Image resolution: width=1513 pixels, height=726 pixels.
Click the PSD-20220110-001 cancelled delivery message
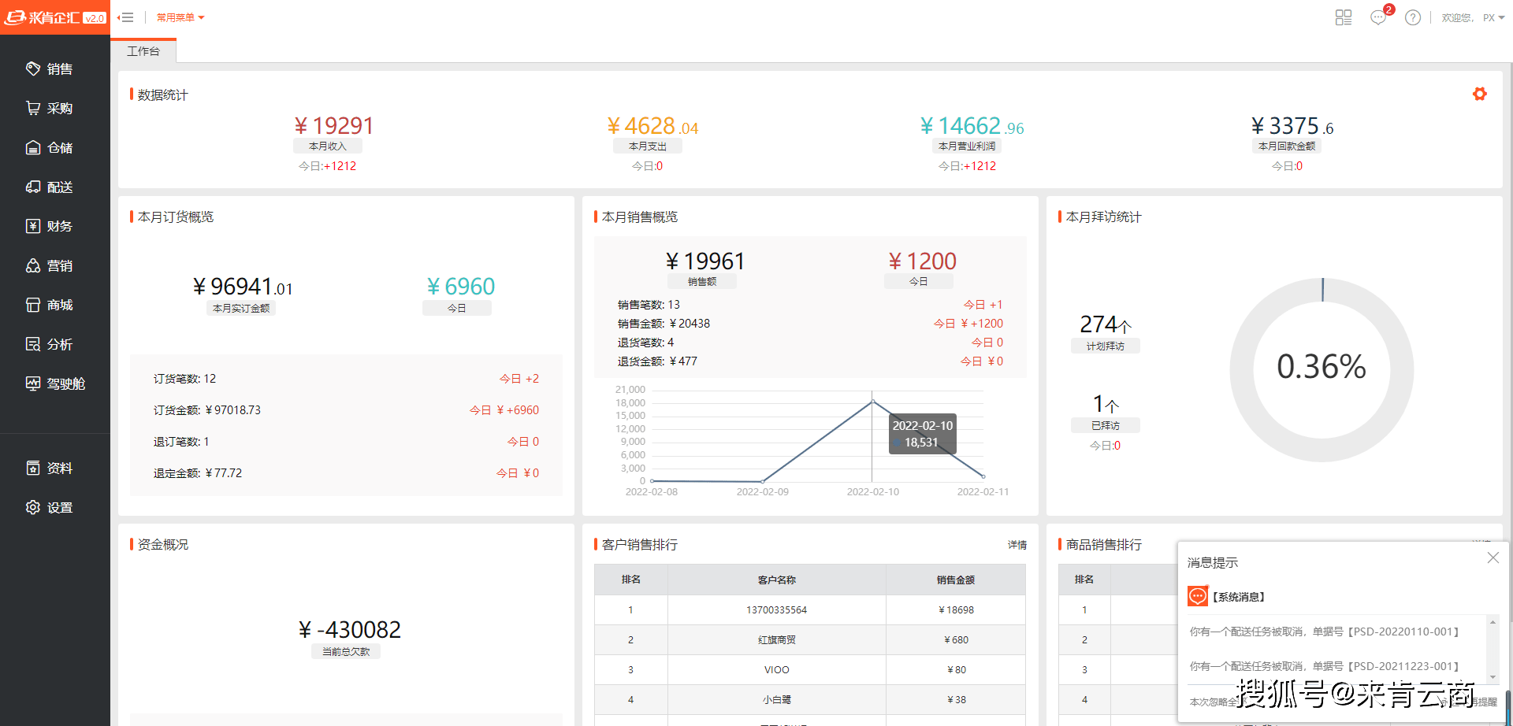pos(1325,632)
